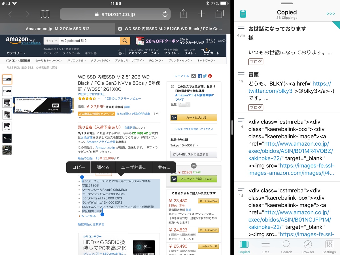Grab the split view divider handle
Viewport: 340px width, 255px height.
click(232, 127)
